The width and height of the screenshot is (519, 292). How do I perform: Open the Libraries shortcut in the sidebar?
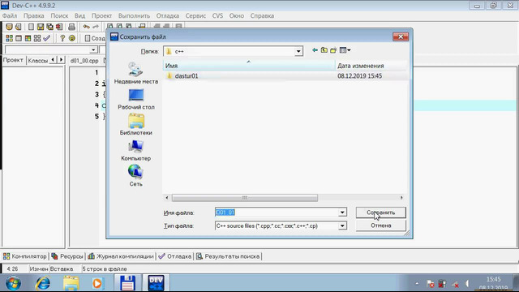click(x=136, y=124)
